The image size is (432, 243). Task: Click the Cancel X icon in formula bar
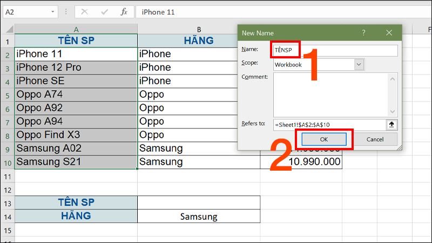(85, 11)
